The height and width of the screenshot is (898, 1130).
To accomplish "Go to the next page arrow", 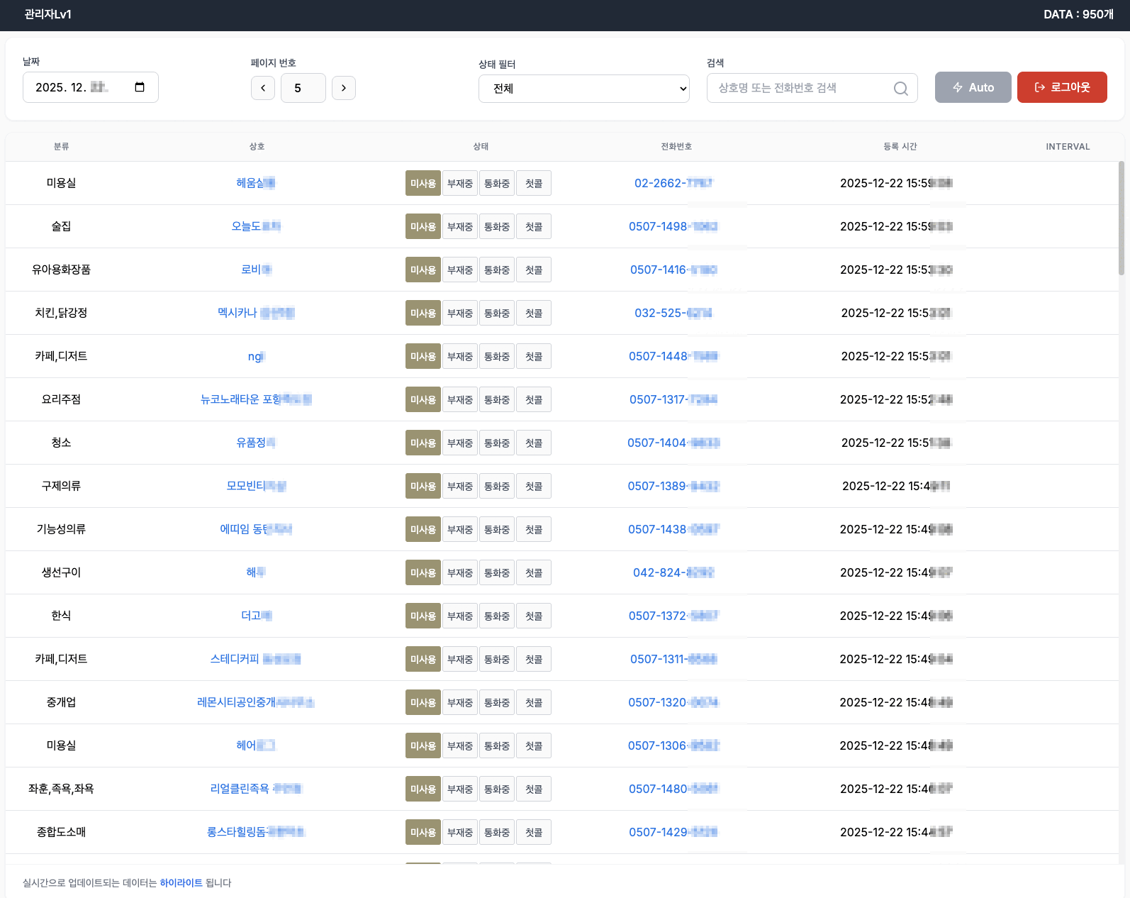I will click(x=344, y=88).
